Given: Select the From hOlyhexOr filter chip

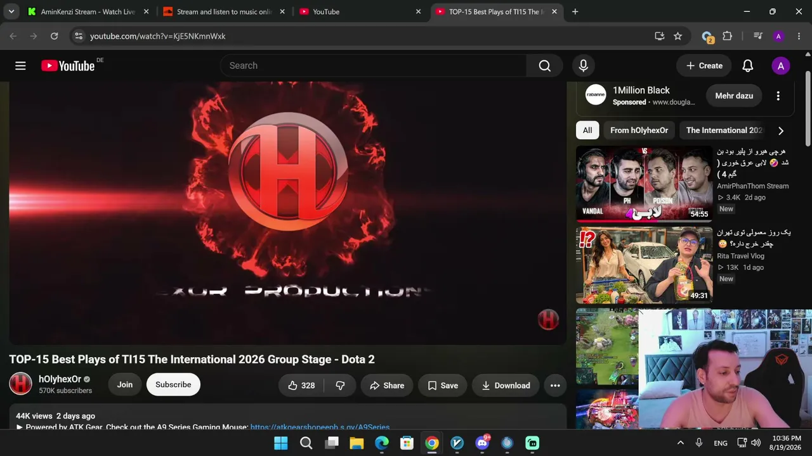Looking at the screenshot, I should (x=639, y=130).
